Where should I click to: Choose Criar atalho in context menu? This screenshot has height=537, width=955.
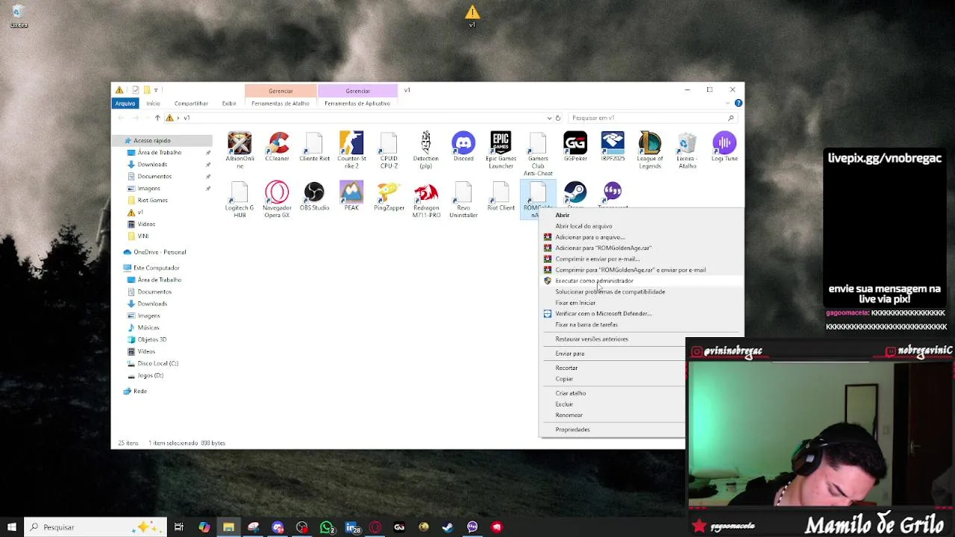(x=571, y=393)
